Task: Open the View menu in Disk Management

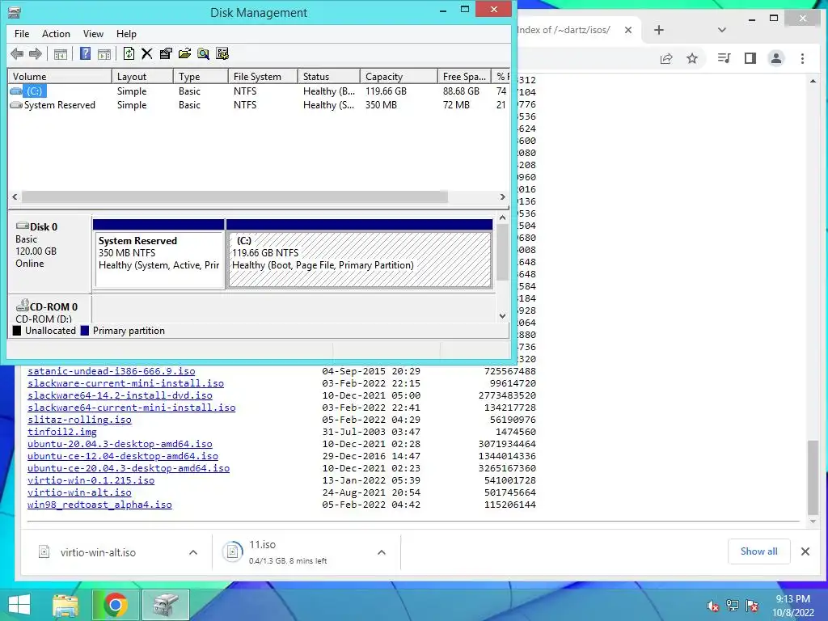Action: (x=93, y=34)
